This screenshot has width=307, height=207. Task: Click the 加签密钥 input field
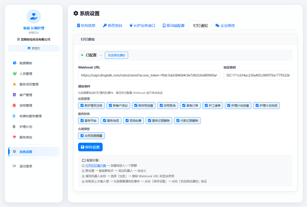click(258, 75)
